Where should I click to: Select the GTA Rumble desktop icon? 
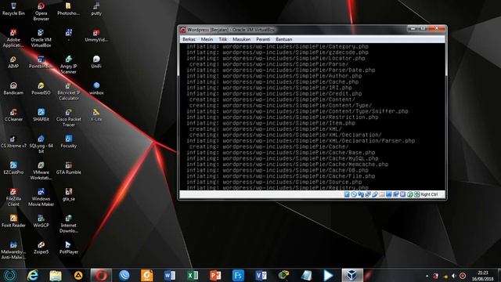pos(68,168)
